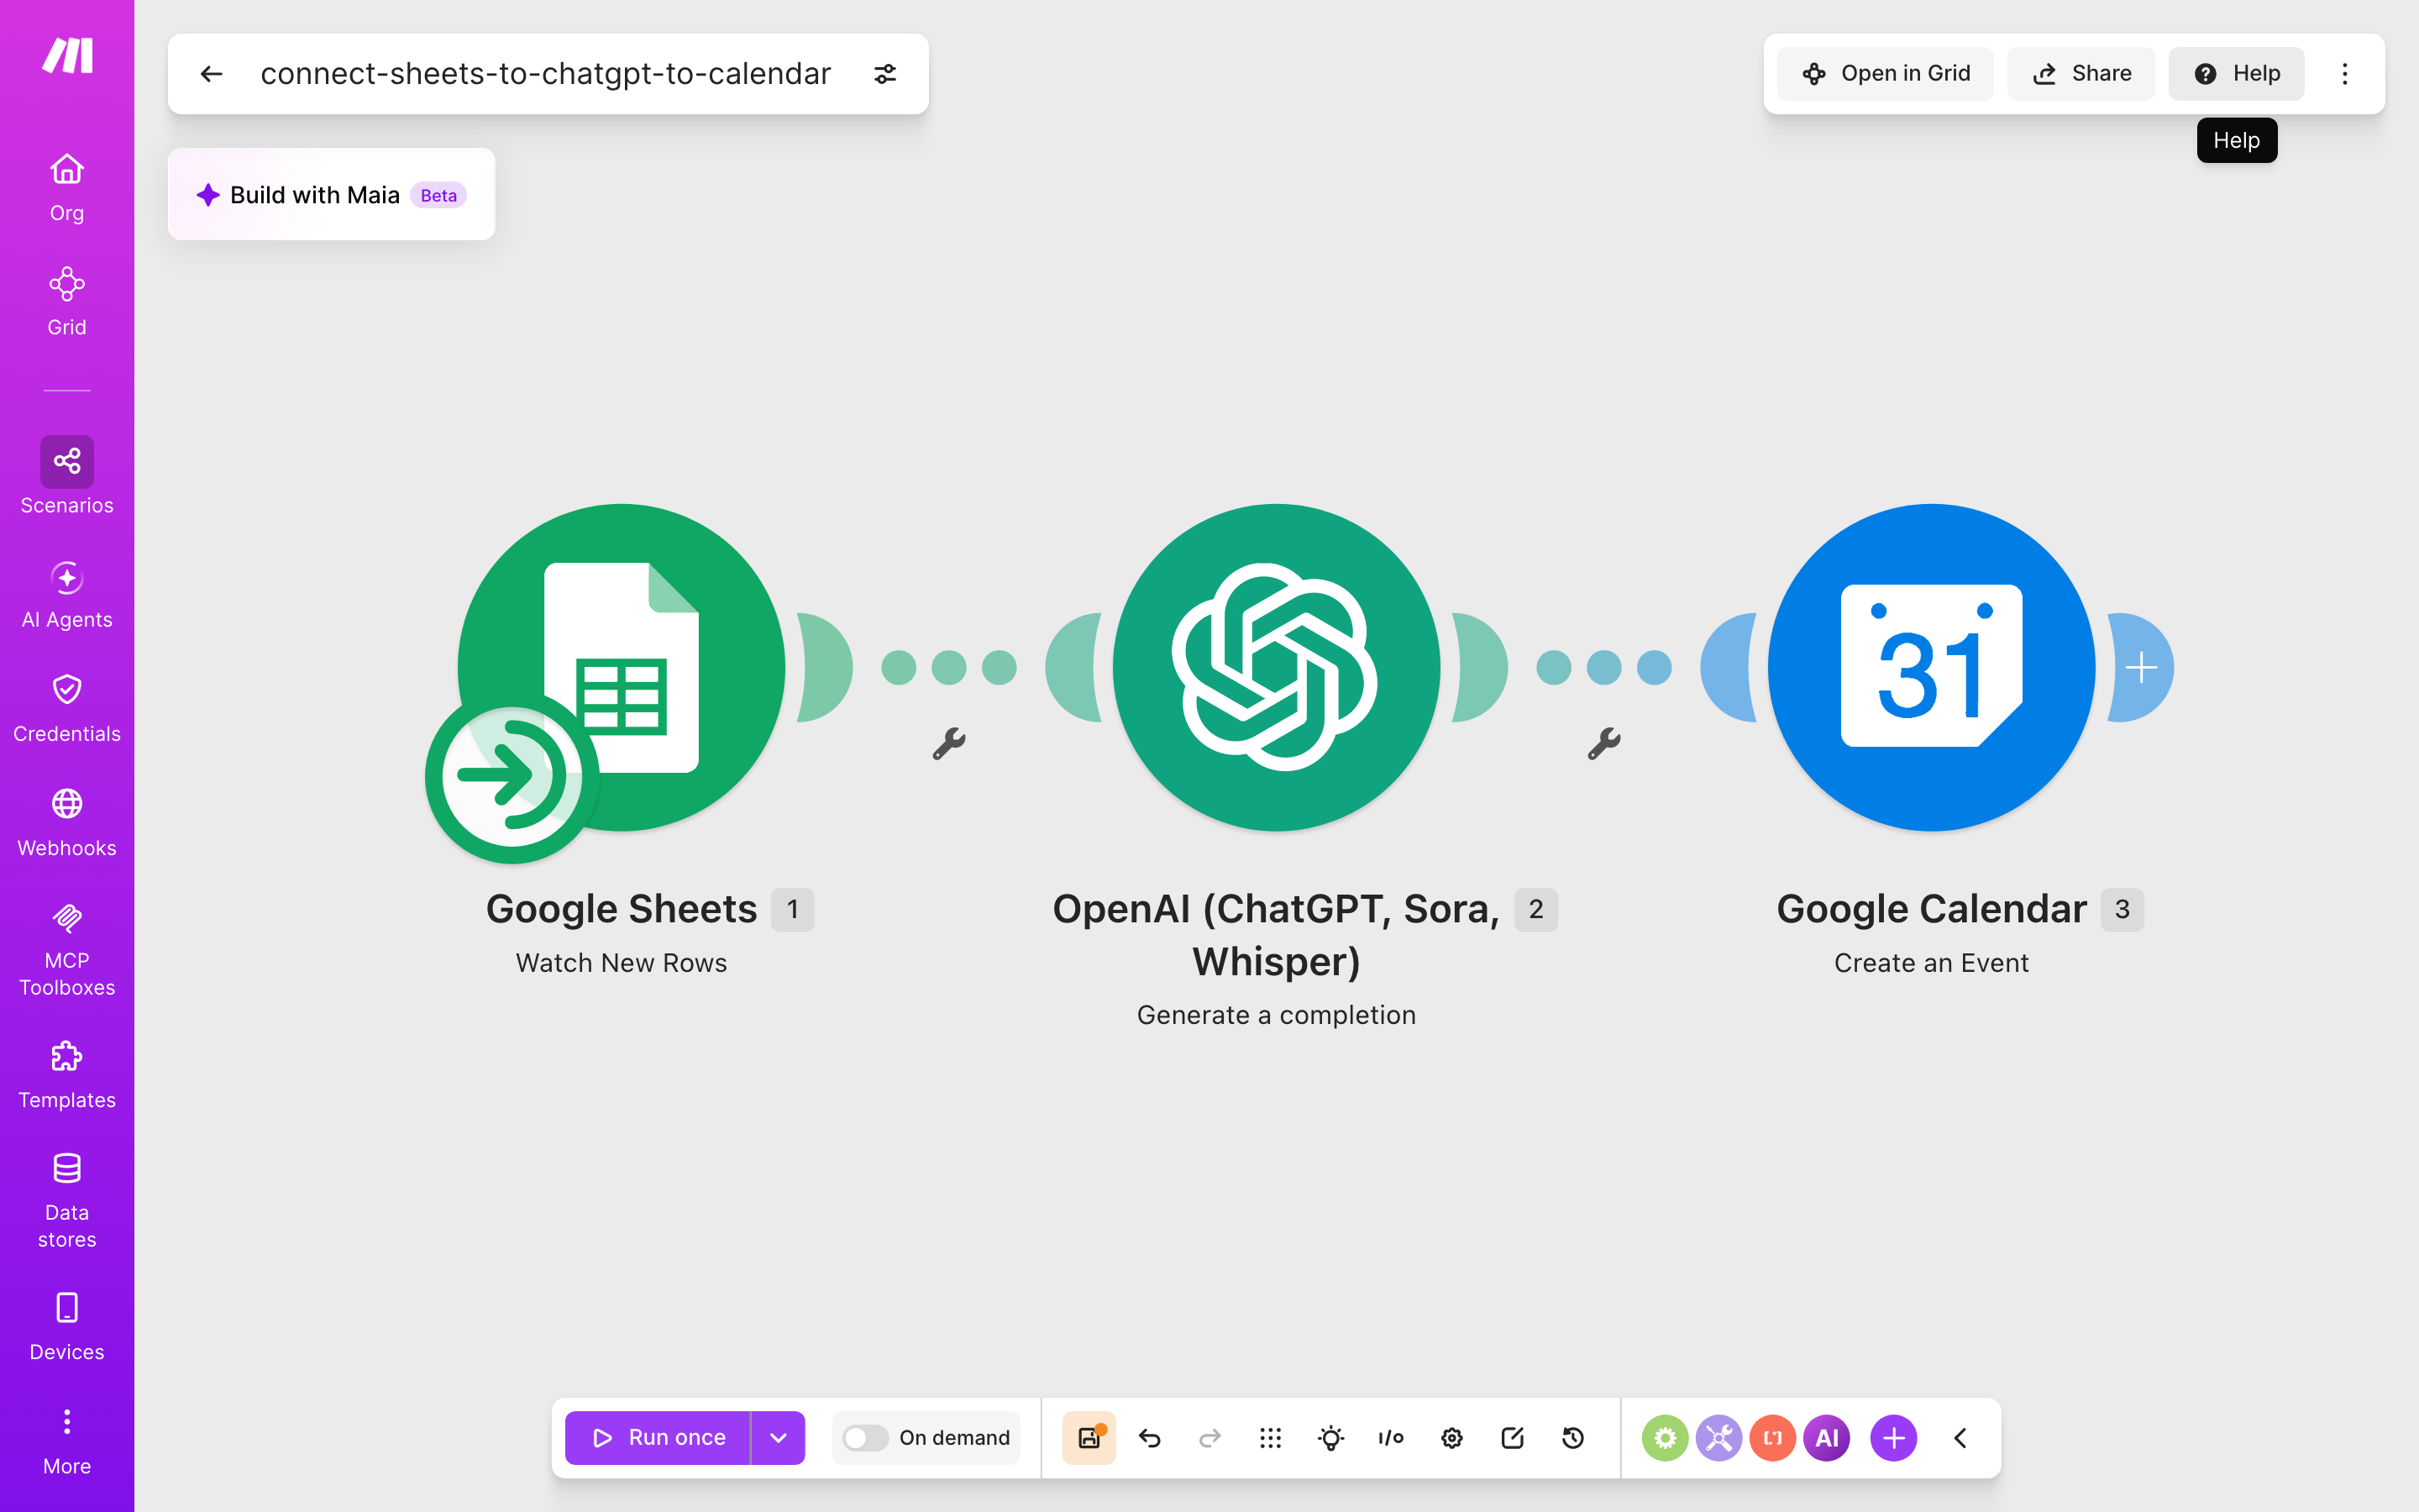Collapse the toolbar with the left chevron

[1960, 1438]
